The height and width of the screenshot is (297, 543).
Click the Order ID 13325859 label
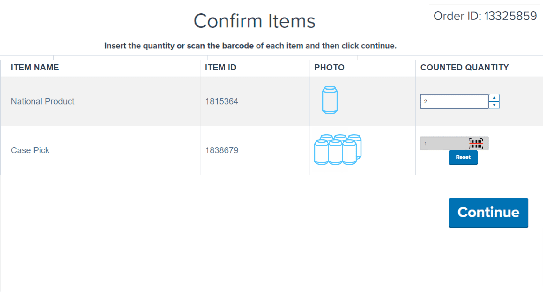(x=485, y=16)
